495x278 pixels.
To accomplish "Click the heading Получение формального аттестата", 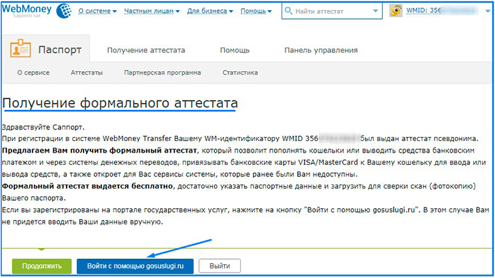I will [120, 103].
